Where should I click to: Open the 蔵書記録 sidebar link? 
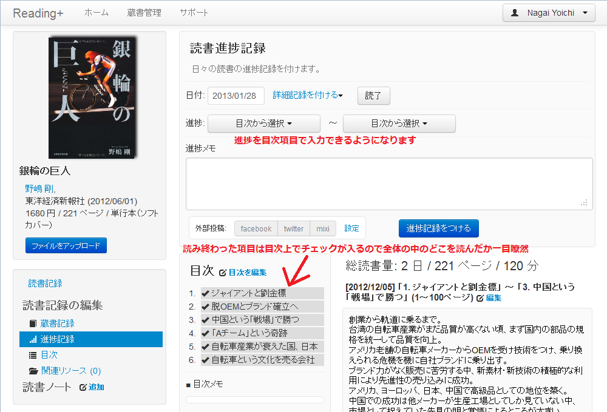click(57, 323)
